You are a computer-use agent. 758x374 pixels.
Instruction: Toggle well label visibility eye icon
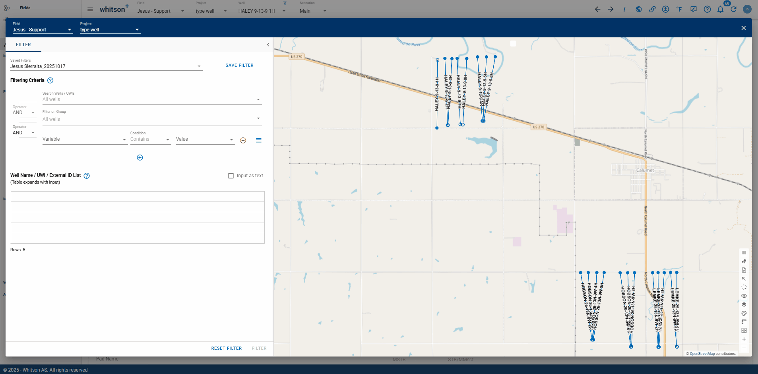click(x=744, y=296)
